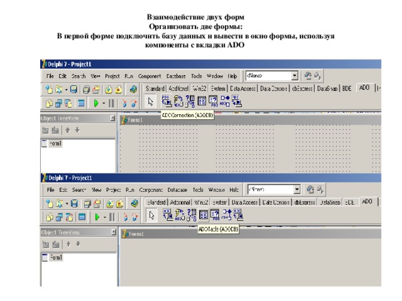
Task: Open Tools menu in lower Delphi window
Action: coord(198,190)
